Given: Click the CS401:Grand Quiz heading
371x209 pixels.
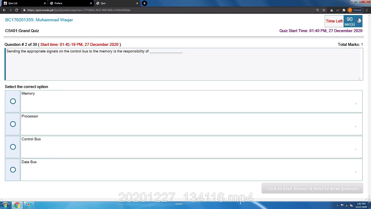Looking at the screenshot, I should (x=22, y=31).
